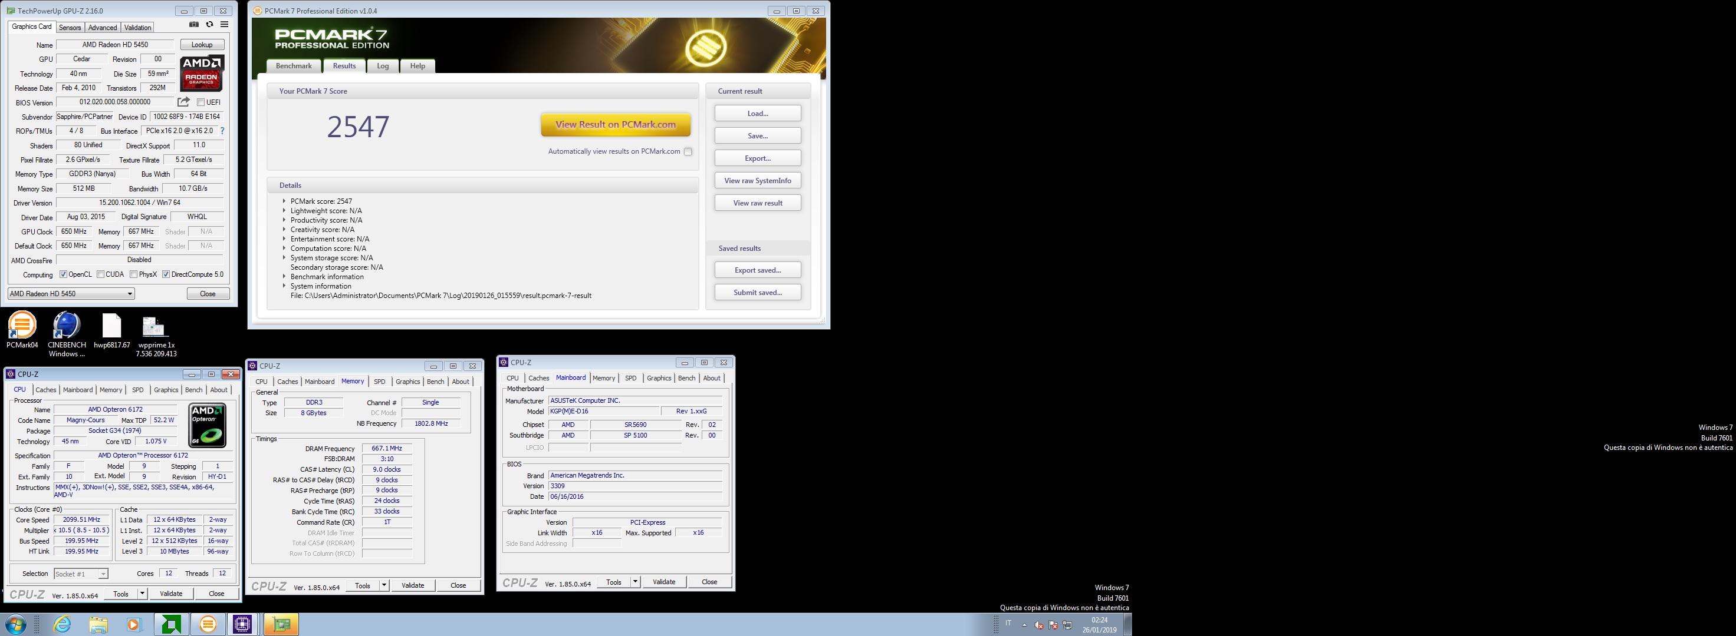Image resolution: width=1736 pixels, height=636 pixels.
Task: Click the Submit saved... button
Action: click(x=758, y=292)
